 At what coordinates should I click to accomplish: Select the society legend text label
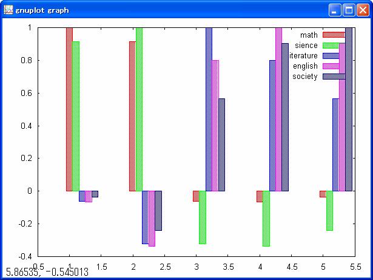(304, 77)
